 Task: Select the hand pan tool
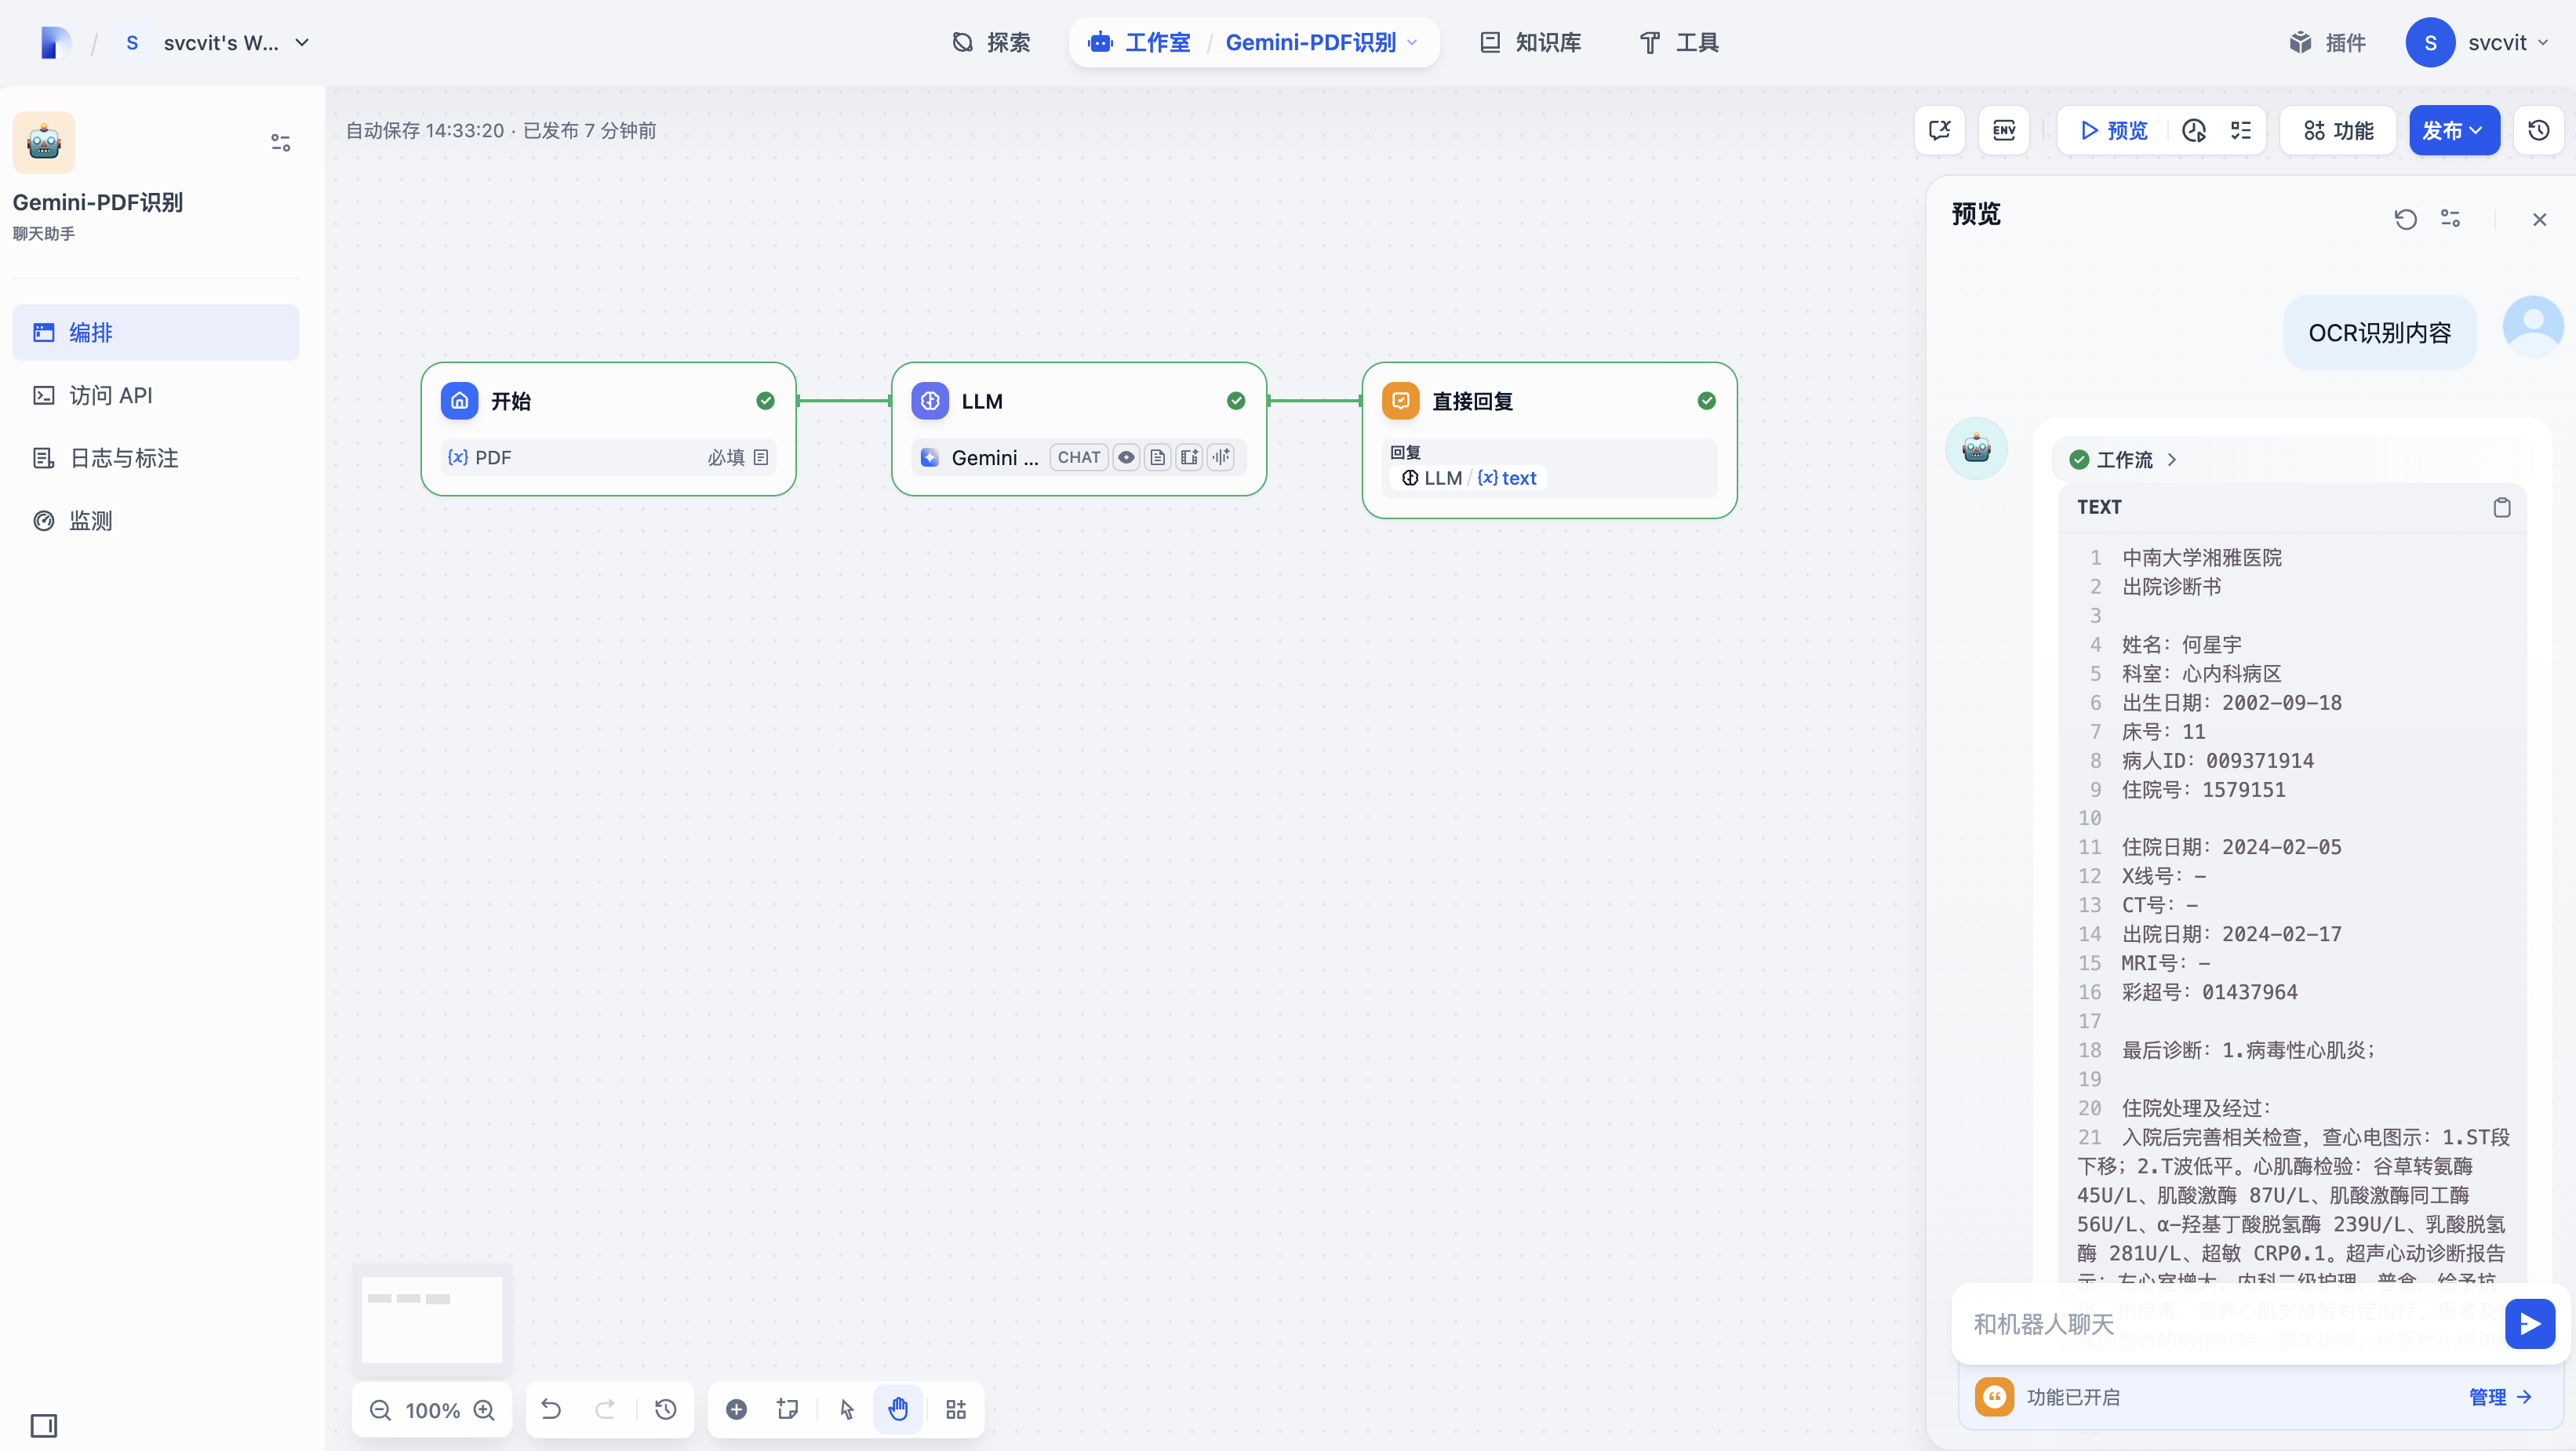897,1409
